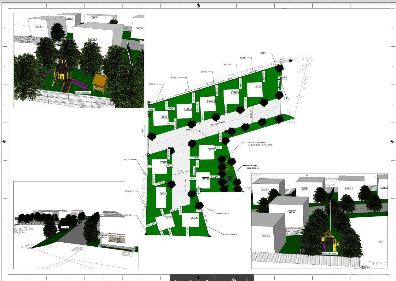396x281 pixels.
Task: Click the 2036.3 area callout
Action: (152, 84)
